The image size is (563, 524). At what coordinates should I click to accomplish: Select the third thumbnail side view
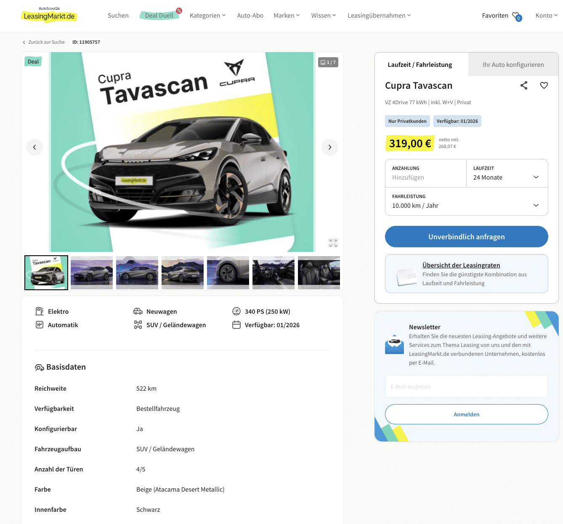(x=137, y=273)
